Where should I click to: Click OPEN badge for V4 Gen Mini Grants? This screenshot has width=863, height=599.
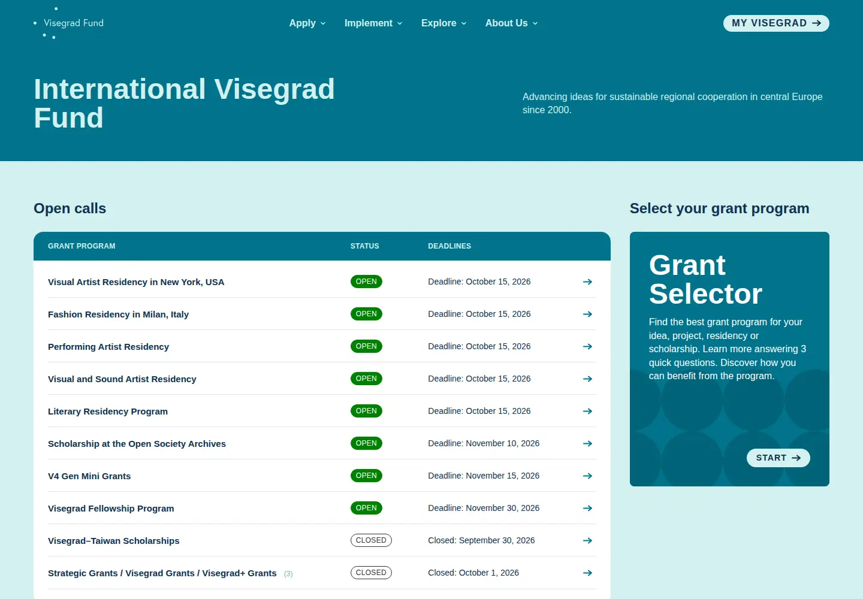[366, 476]
